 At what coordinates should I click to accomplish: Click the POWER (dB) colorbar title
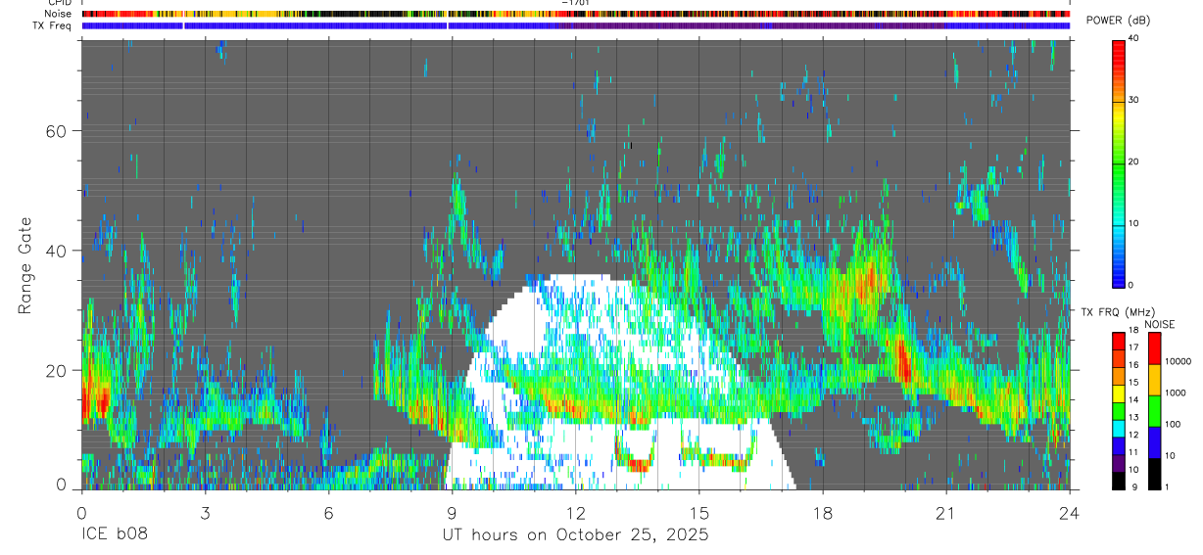coord(1119,22)
